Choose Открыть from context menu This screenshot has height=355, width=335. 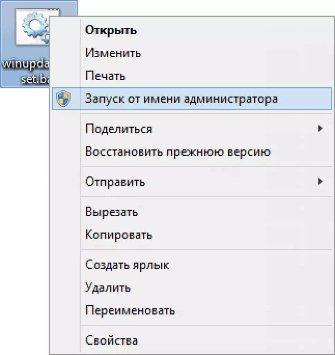pos(192,31)
